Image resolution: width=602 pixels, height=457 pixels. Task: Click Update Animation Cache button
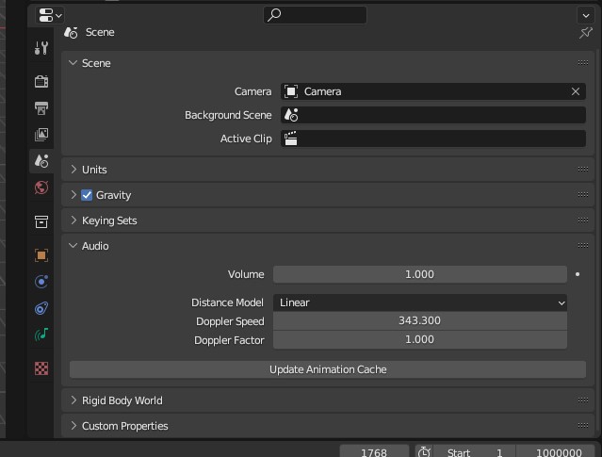tap(328, 369)
